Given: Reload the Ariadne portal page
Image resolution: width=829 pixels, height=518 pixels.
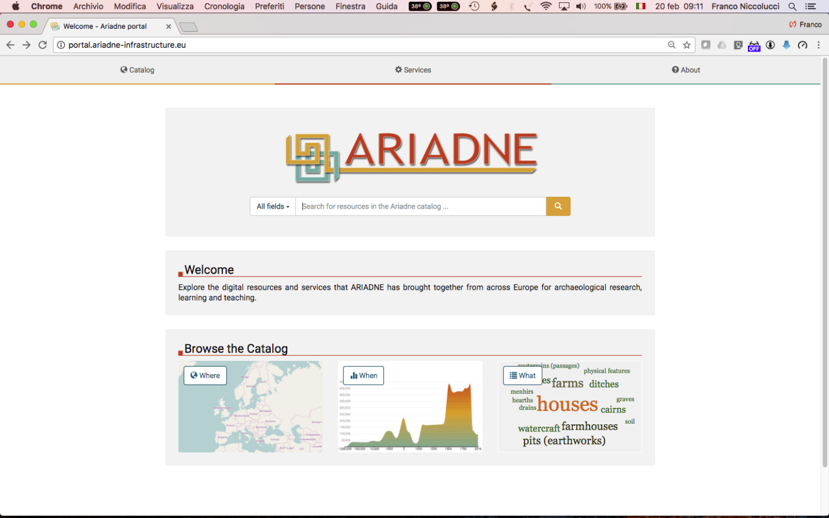Looking at the screenshot, I should 42,45.
